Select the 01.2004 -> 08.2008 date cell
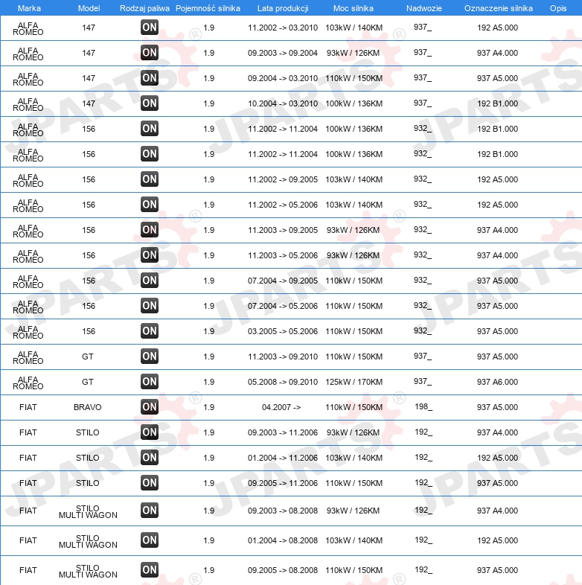 tap(283, 540)
